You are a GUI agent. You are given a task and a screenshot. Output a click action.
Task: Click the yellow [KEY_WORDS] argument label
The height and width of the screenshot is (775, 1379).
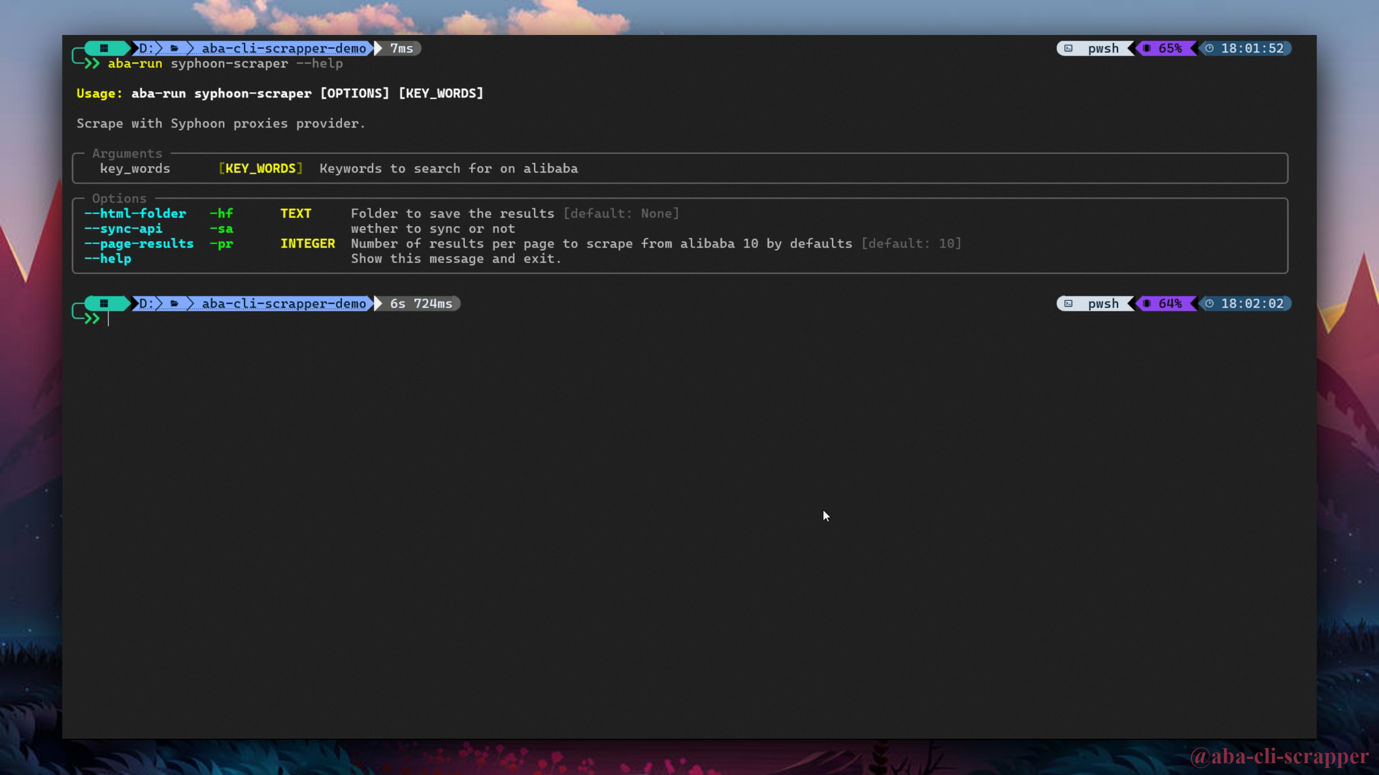261,168
